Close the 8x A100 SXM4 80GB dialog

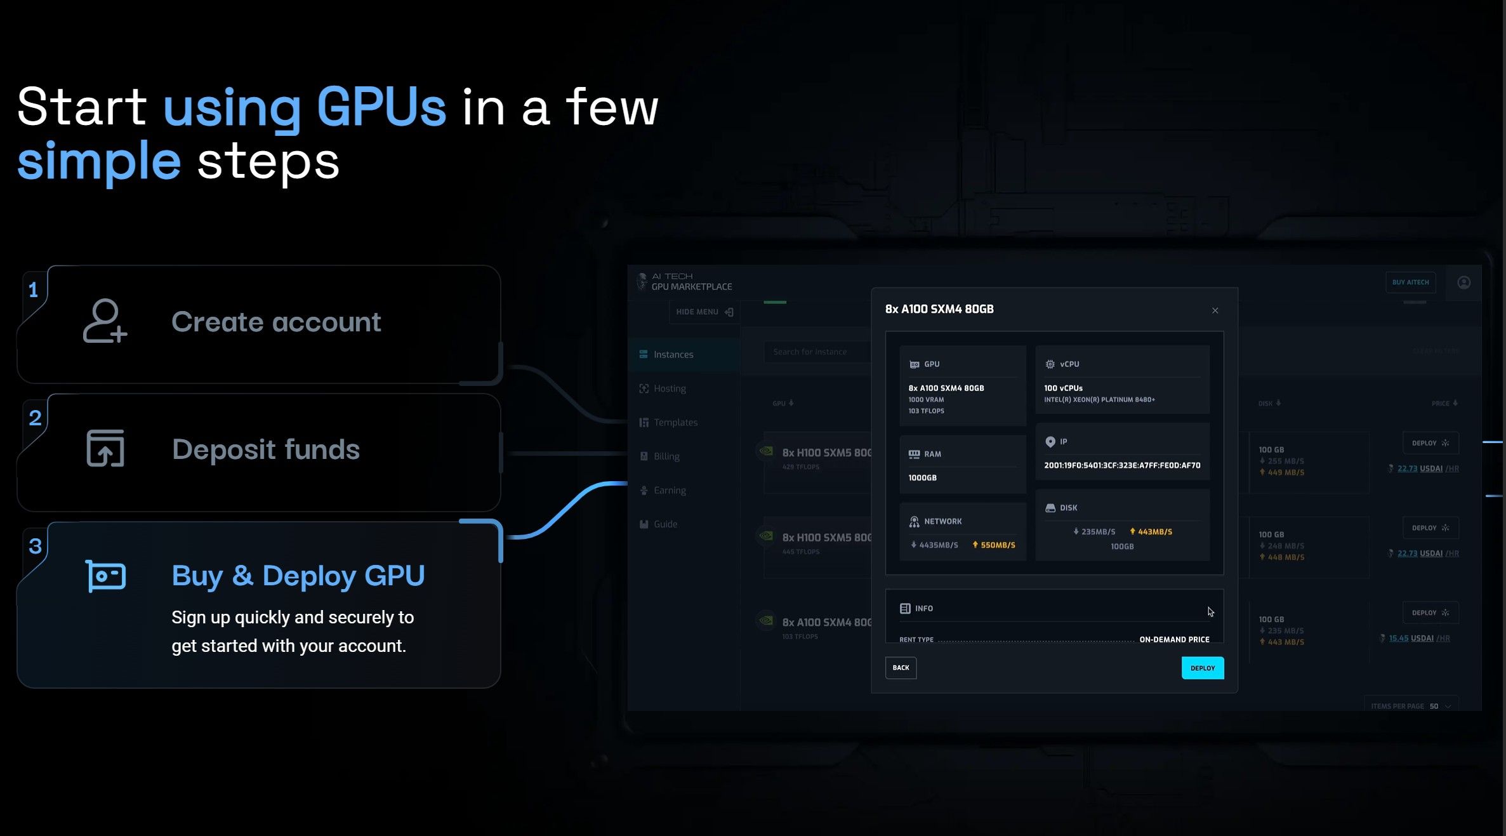[1215, 310]
